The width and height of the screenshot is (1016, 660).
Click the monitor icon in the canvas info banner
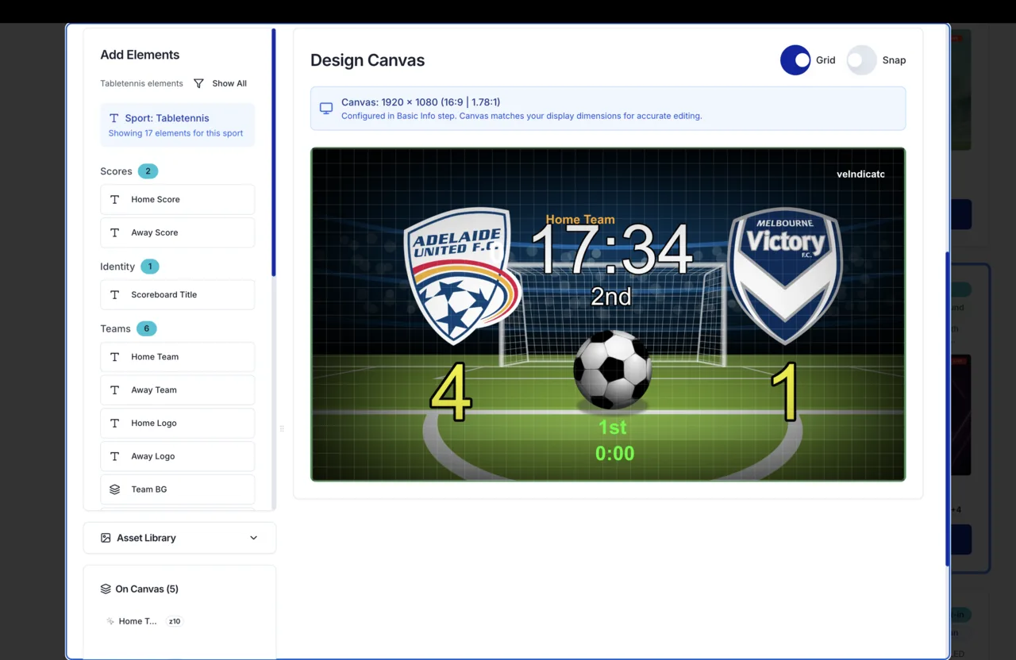pyautogui.click(x=325, y=108)
